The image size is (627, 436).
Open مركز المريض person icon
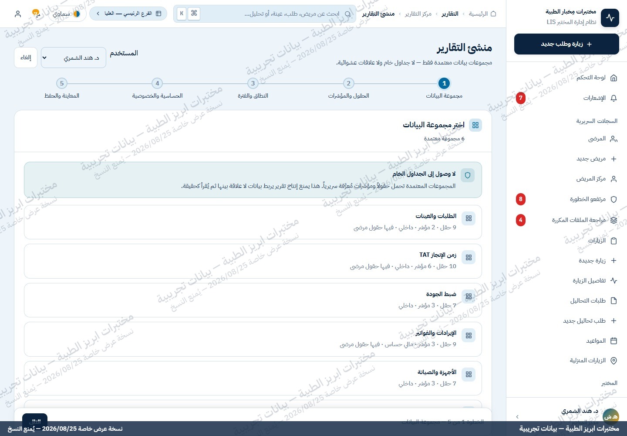pyautogui.click(x=614, y=179)
